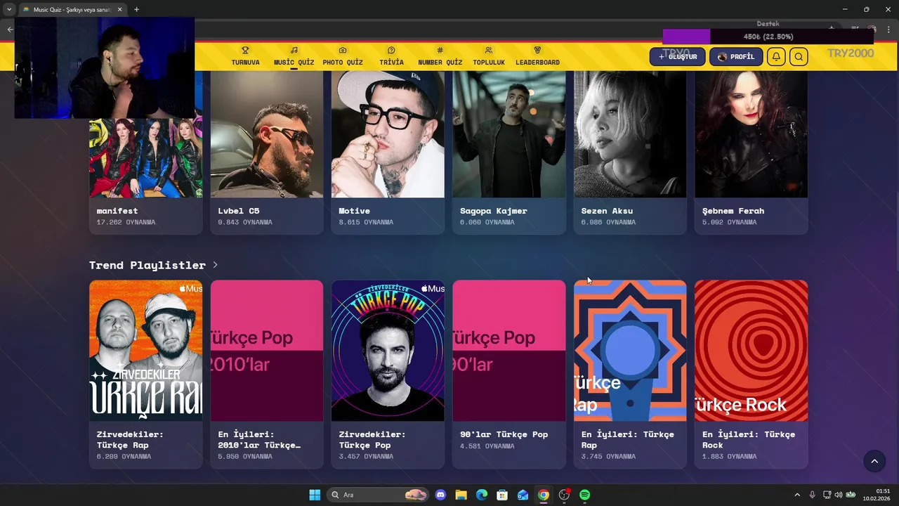The image size is (899, 506).
Task: Open the Mail app taskbar icon
Action: pyautogui.click(x=523, y=495)
